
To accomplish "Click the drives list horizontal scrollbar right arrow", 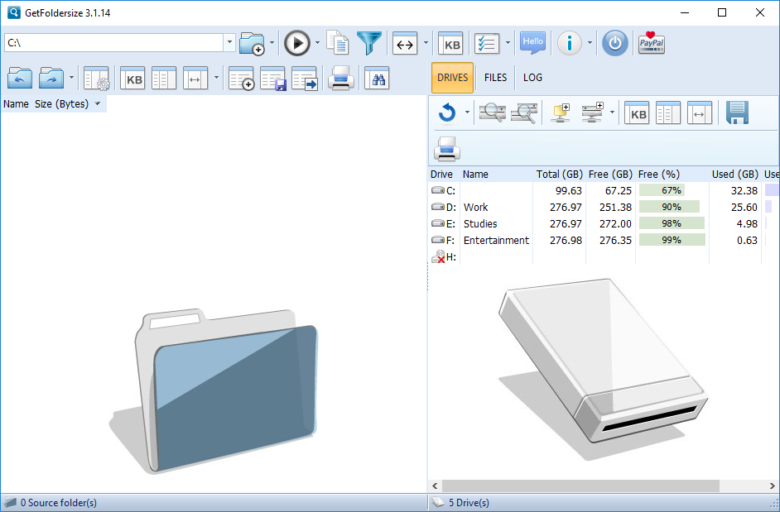I will tap(772, 486).
